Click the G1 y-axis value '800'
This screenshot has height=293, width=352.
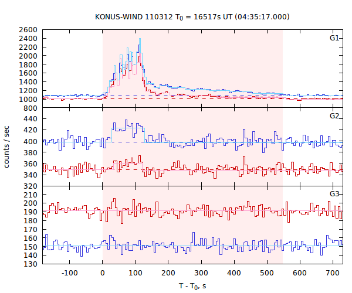pyautogui.click(x=31, y=108)
